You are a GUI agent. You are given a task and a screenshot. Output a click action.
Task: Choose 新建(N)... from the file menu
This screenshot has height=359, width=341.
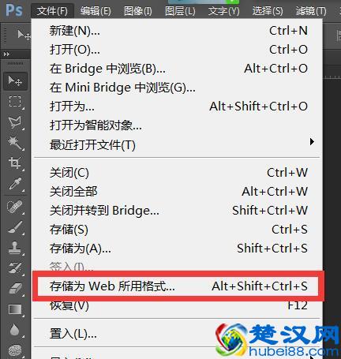pos(178,31)
